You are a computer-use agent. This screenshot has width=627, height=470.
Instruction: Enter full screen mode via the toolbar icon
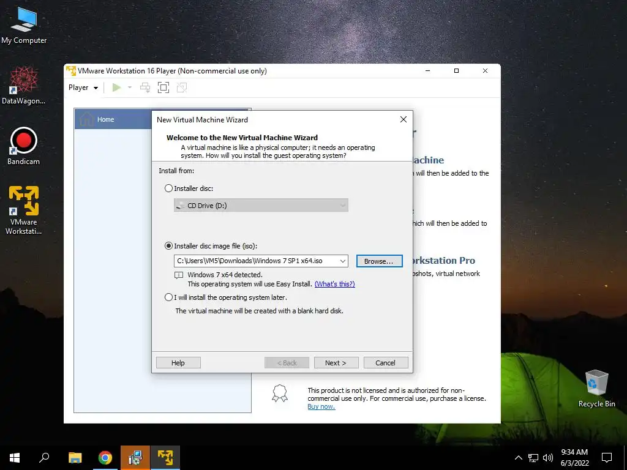163,88
